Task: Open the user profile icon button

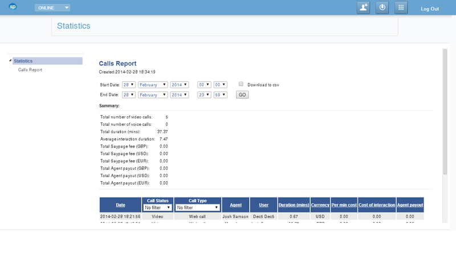Action: [363, 8]
